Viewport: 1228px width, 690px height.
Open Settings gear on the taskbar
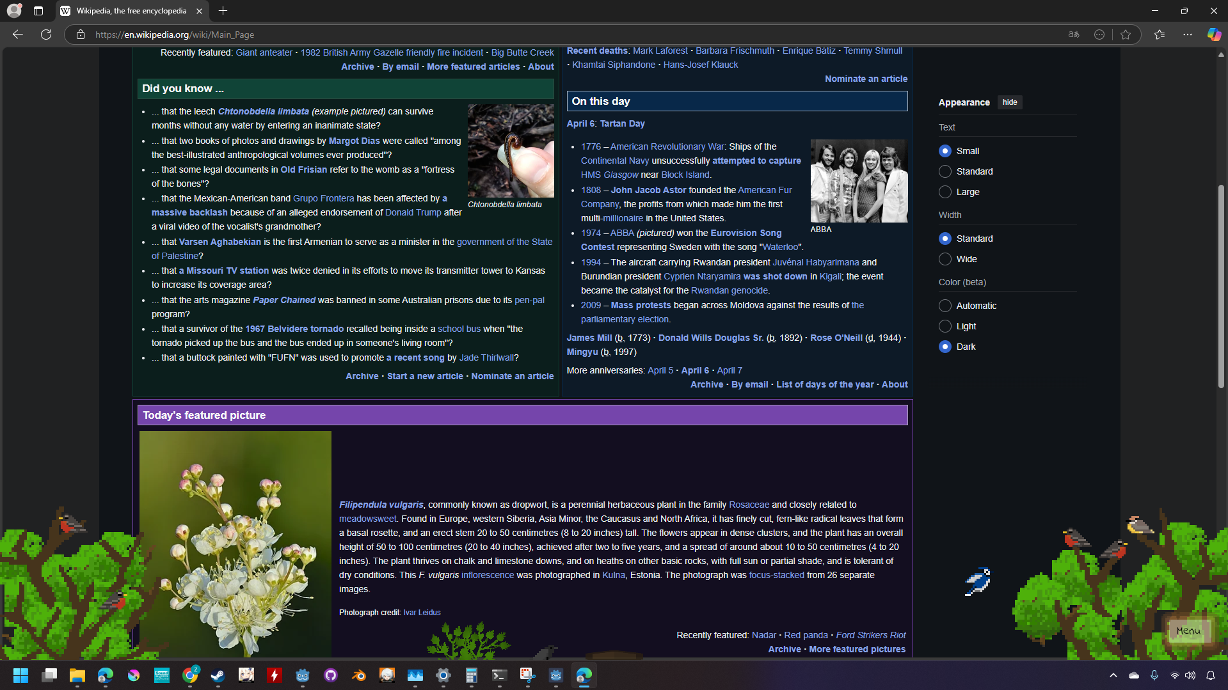point(443,675)
